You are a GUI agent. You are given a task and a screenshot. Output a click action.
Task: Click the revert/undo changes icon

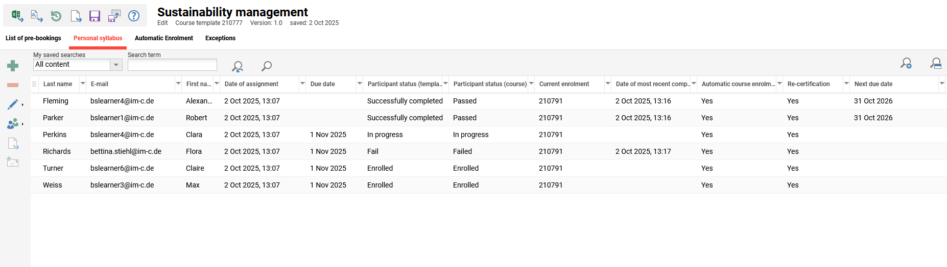[56, 16]
